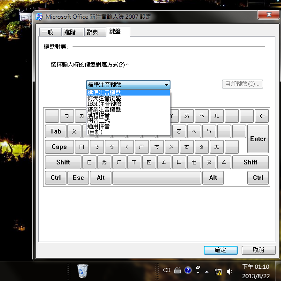Click the ㄏ key on the keyboard preview

coord(119,162)
